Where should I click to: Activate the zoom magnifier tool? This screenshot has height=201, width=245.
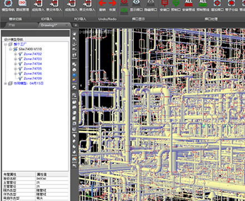point(74,39)
